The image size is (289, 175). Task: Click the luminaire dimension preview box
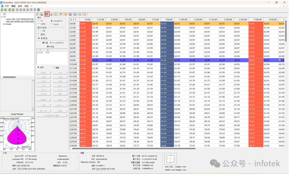point(170,159)
